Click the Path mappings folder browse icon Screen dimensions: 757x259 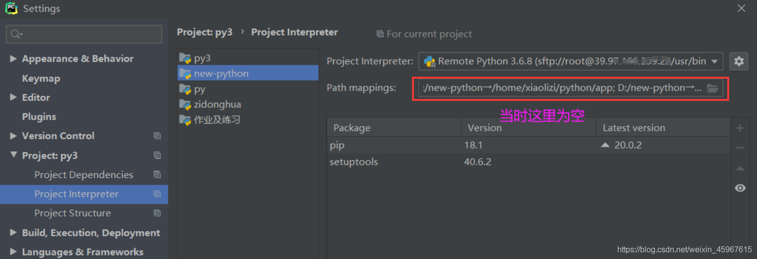click(712, 88)
